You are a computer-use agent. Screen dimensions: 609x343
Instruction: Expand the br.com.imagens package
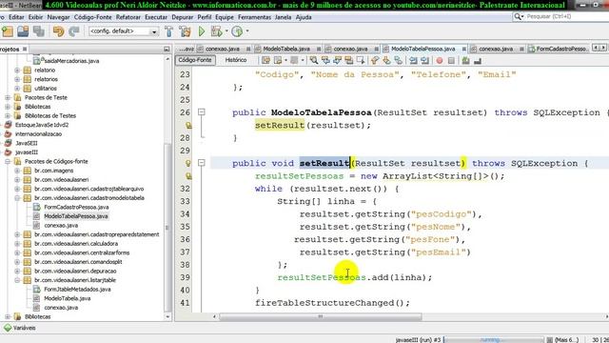click(x=17, y=171)
